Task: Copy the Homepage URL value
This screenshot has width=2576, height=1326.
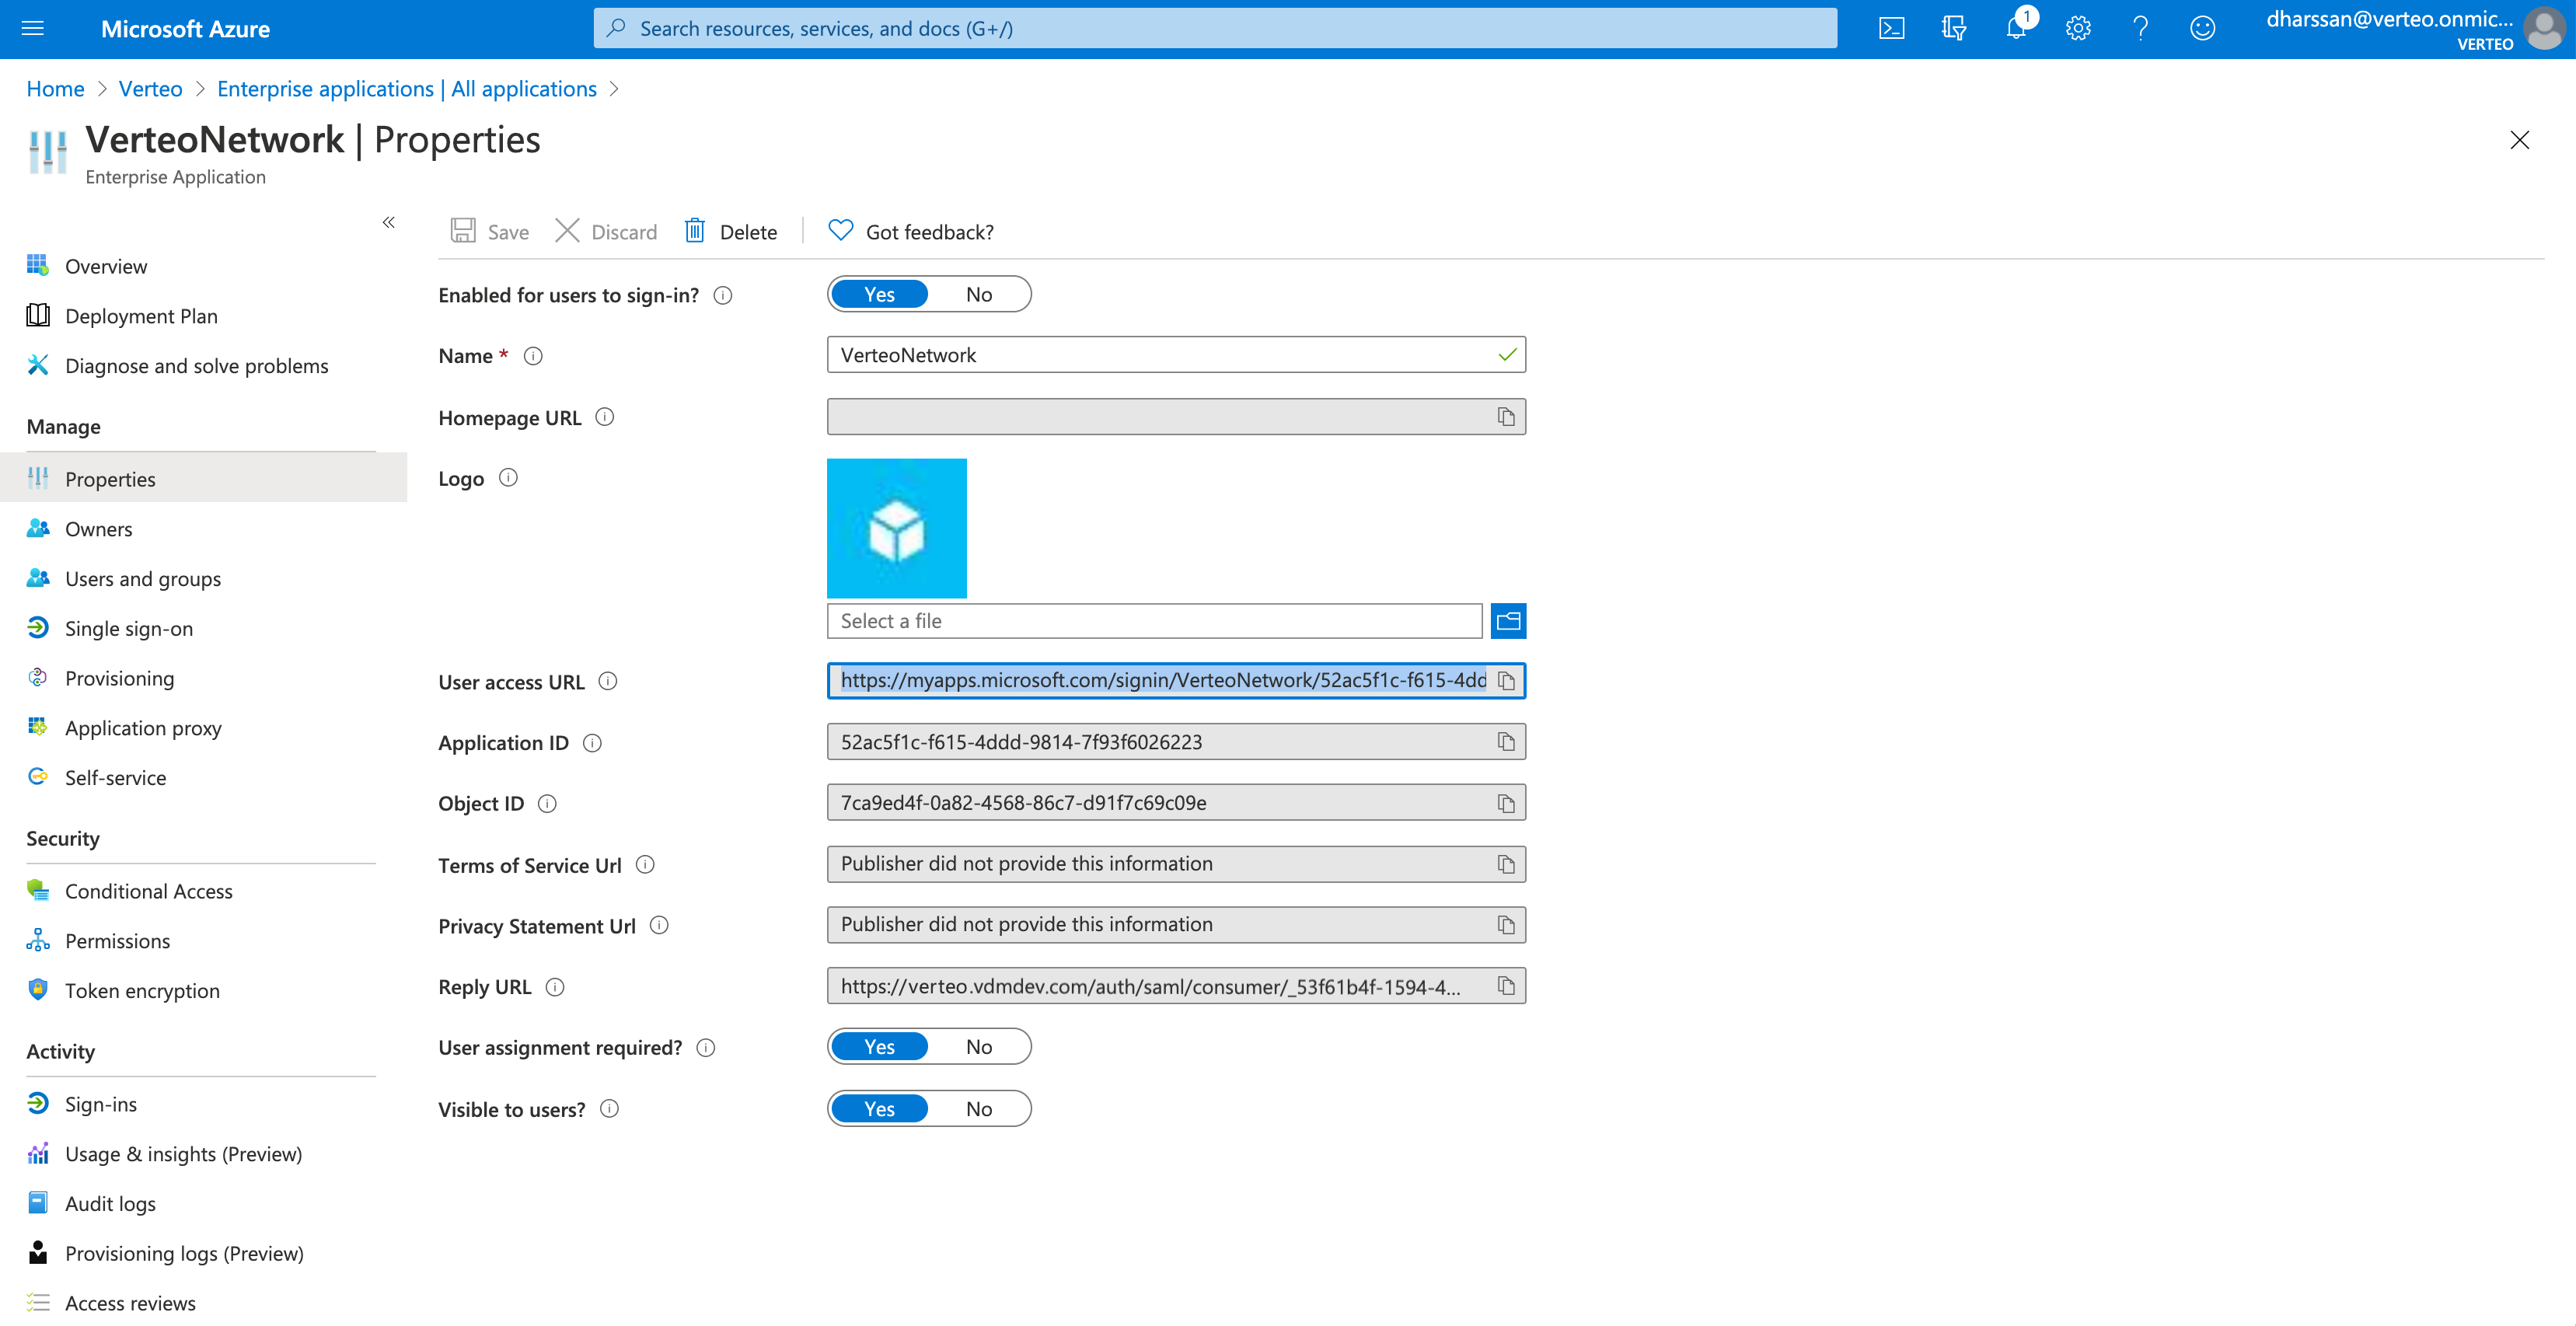Action: (1506, 417)
